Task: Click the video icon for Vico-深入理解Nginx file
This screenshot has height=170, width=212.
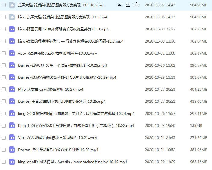Action: tap(12, 137)
